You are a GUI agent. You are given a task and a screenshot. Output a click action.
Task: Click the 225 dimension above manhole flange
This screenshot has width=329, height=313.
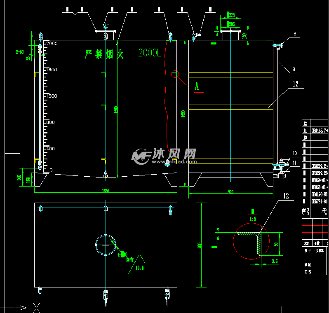pos(231,15)
